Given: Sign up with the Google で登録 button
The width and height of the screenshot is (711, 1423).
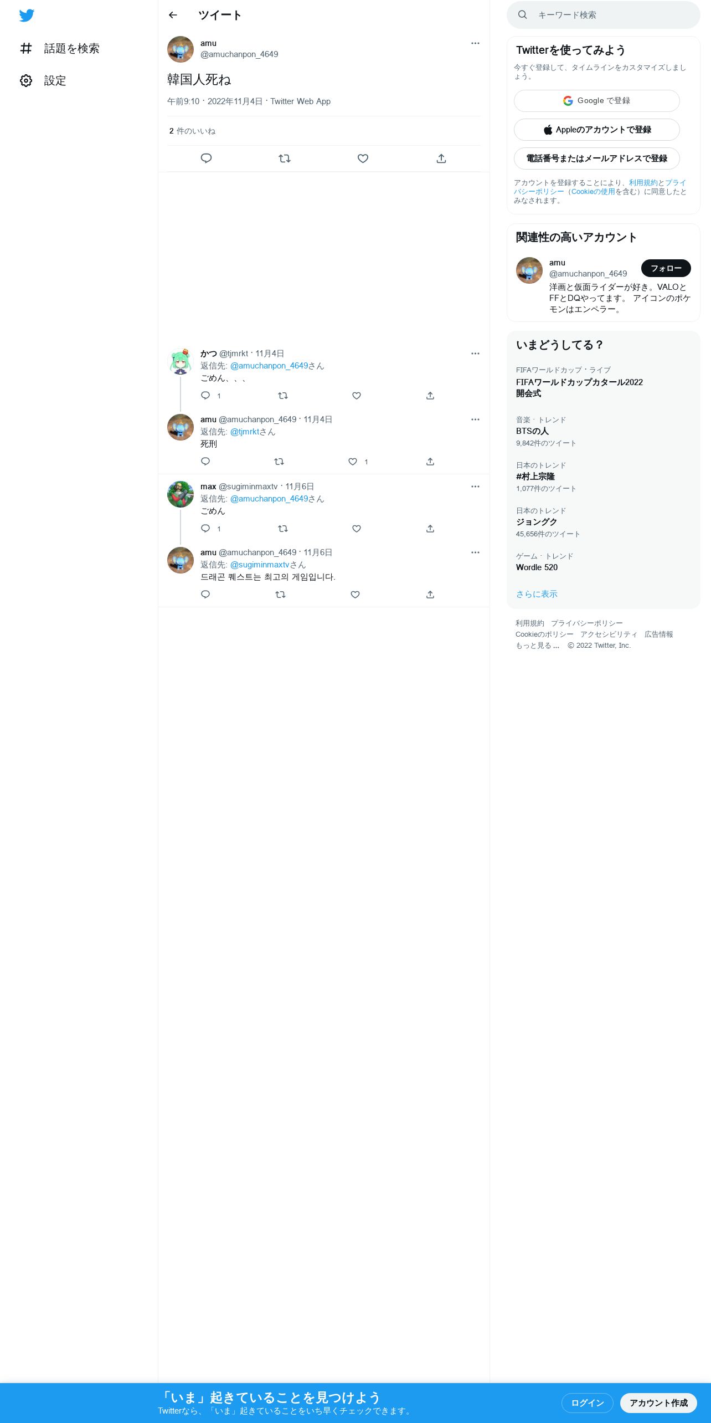Looking at the screenshot, I should click(597, 101).
